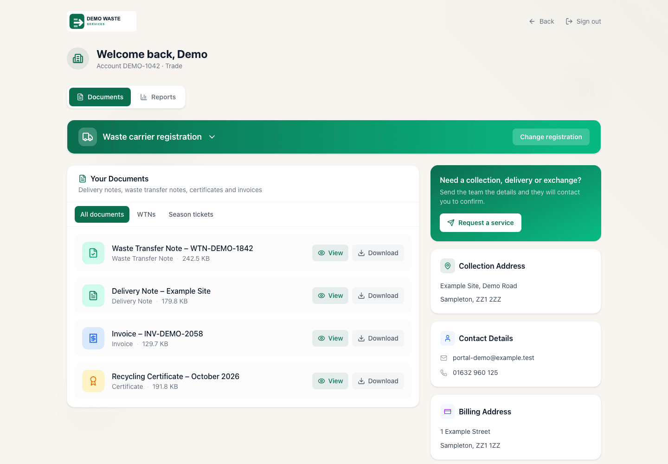Click the 'Invoice – INV-DEMO-2058' title
Image resolution: width=668 pixels, height=464 pixels.
pyautogui.click(x=157, y=334)
